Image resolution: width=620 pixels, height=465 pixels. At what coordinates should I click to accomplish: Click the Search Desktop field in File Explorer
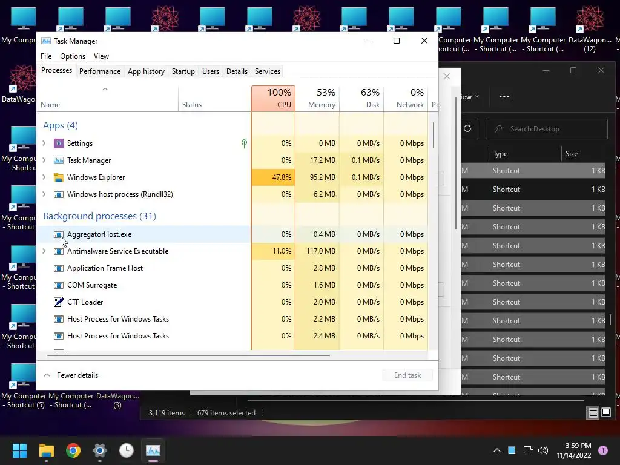coord(547,129)
